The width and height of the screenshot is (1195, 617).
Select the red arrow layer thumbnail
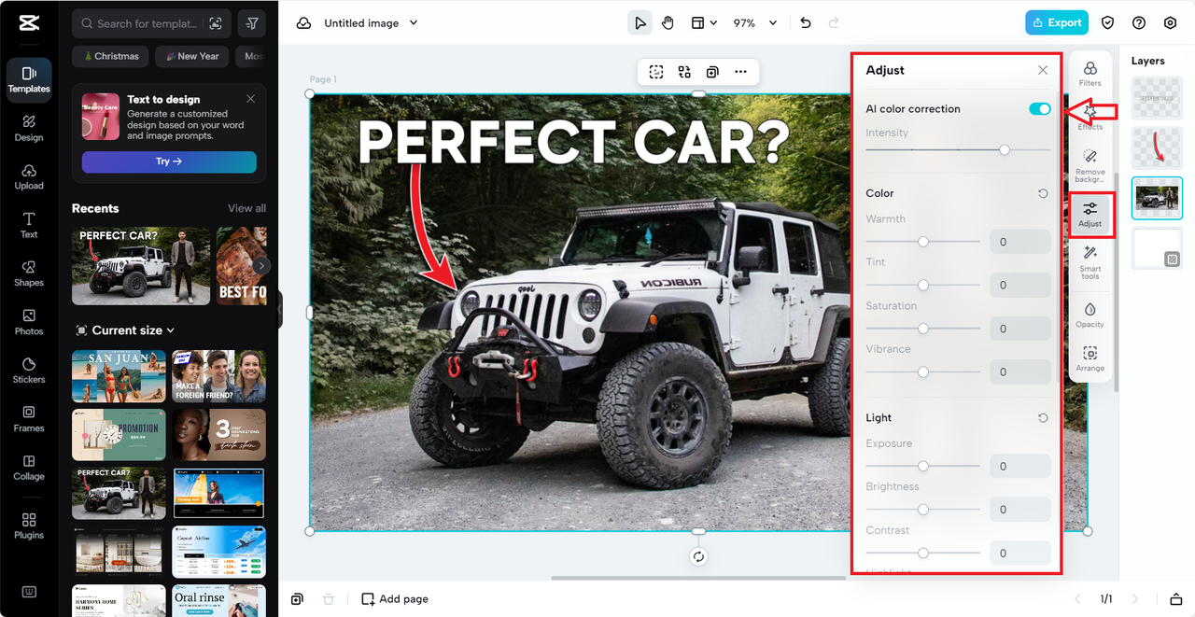pyautogui.click(x=1157, y=147)
